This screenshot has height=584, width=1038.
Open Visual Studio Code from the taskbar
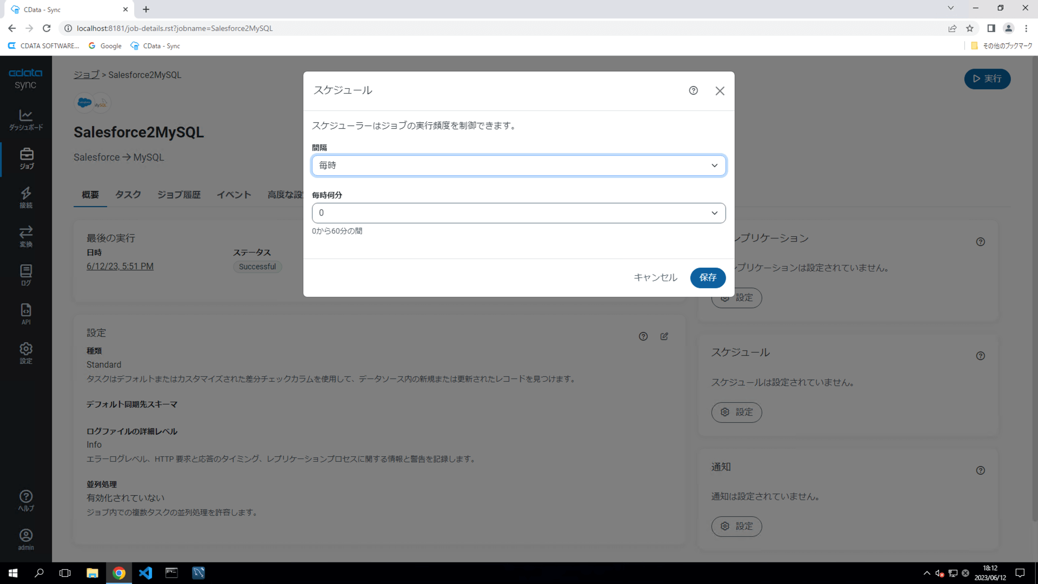click(x=145, y=573)
